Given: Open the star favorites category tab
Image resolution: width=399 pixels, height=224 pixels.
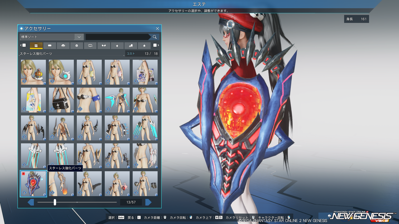Looking at the screenshot, I should pos(144,46).
